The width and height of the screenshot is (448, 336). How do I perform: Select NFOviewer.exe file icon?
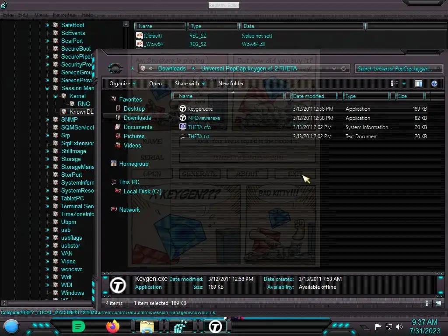point(182,118)
